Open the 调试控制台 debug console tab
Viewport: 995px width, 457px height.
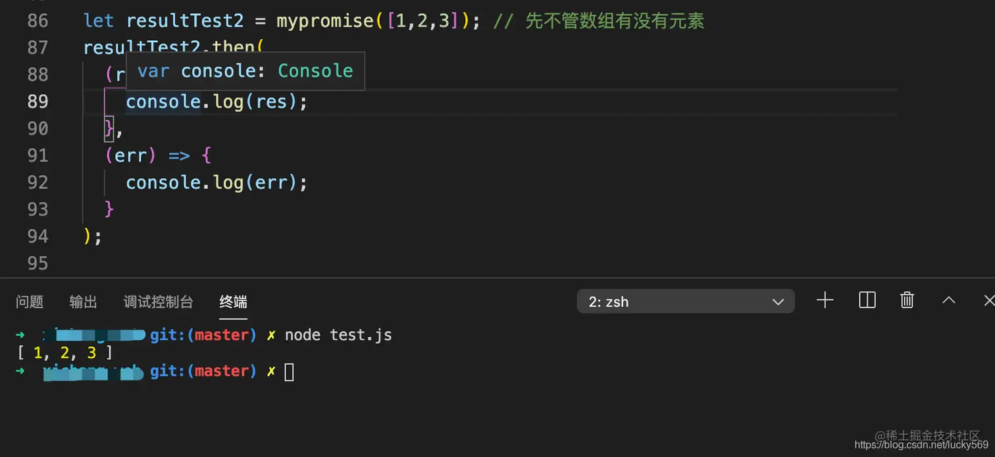(x=159, y=302)
